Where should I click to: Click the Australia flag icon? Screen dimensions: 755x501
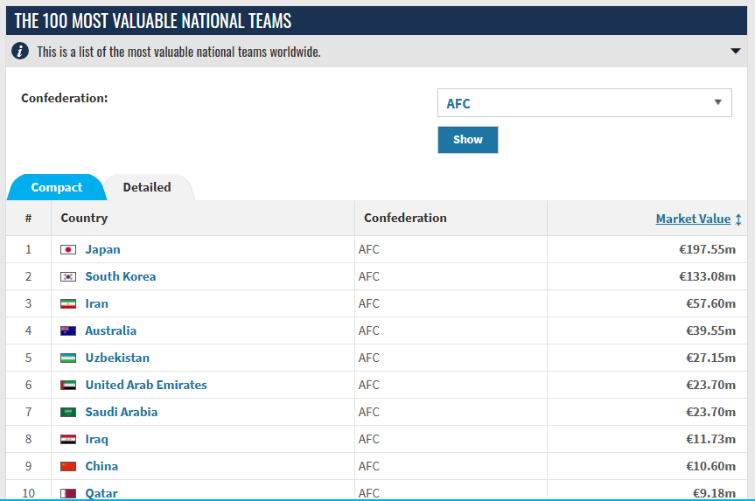[x=68, y=331]
